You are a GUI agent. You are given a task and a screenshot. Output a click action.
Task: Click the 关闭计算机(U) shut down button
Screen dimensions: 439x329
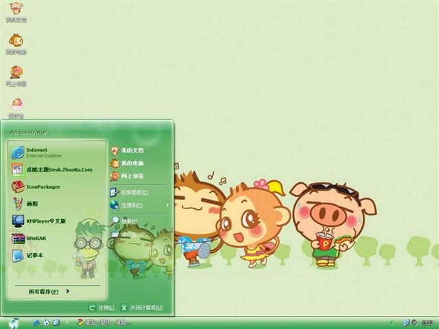(x=142, y=308)
